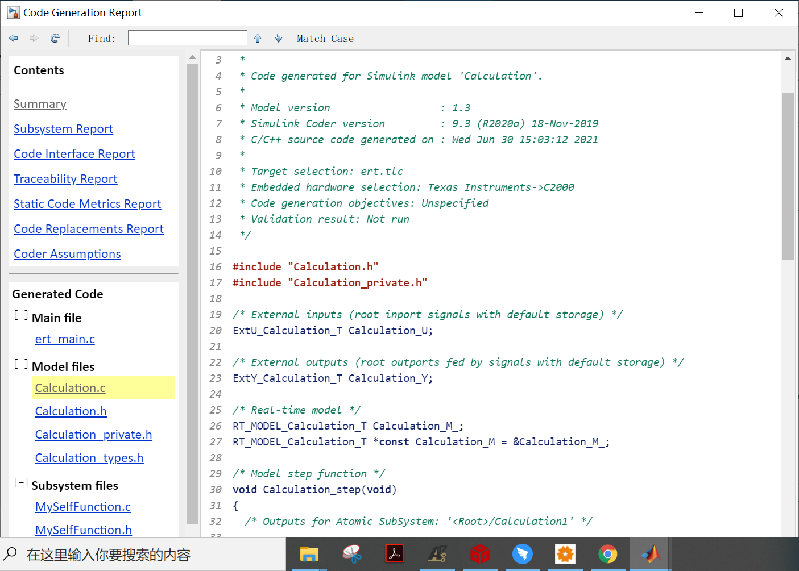The height and width of the screenshot is (571, 799).
Task: Click inside the Find input field
Action: (187, 37)
